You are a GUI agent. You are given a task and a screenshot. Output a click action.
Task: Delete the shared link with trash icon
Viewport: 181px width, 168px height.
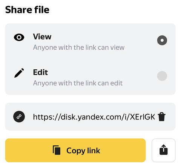point(161,117)
